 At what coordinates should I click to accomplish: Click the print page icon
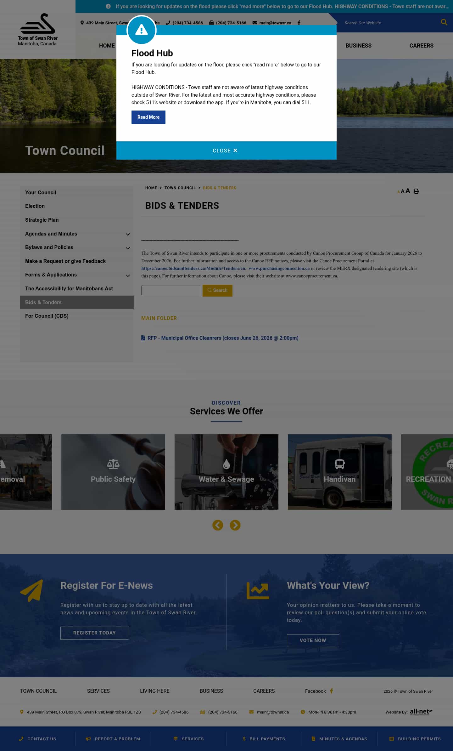point(416,191)
